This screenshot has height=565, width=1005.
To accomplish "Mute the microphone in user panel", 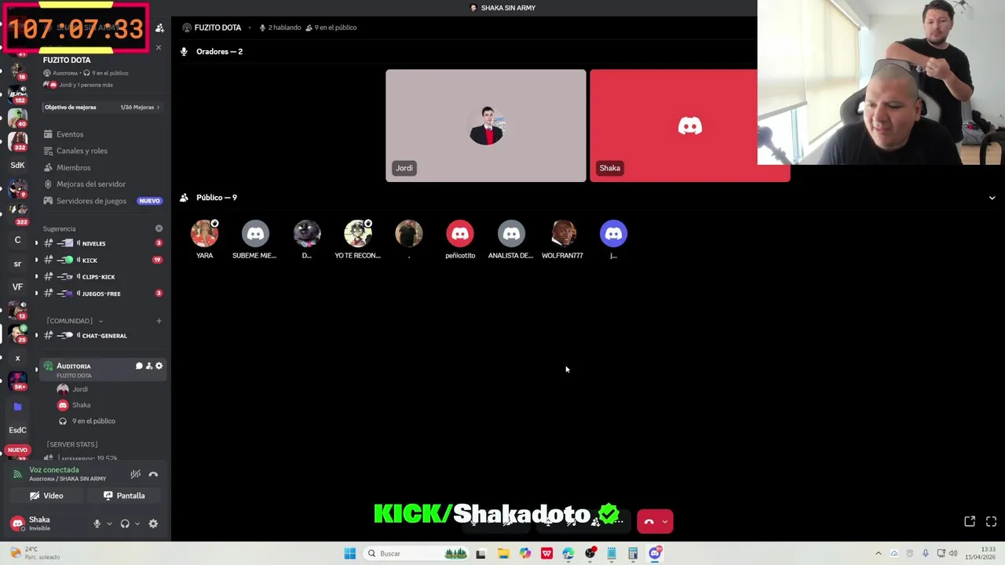I will pyautogui.click(x=97, y=523).
